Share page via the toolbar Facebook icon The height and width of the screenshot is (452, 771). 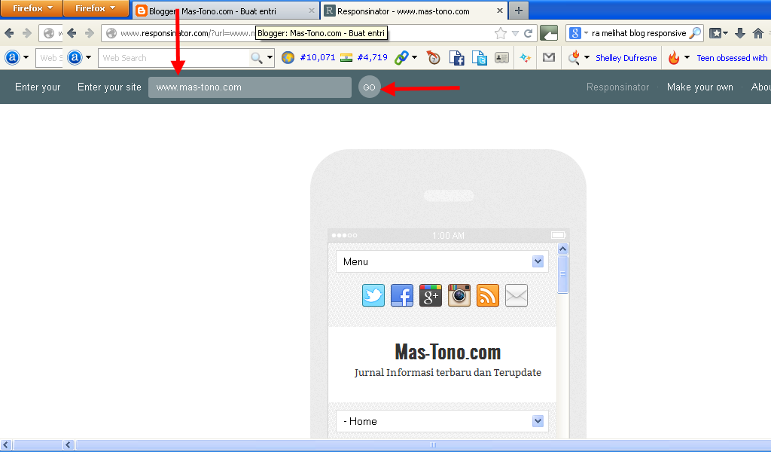click(x=456, y=58)
